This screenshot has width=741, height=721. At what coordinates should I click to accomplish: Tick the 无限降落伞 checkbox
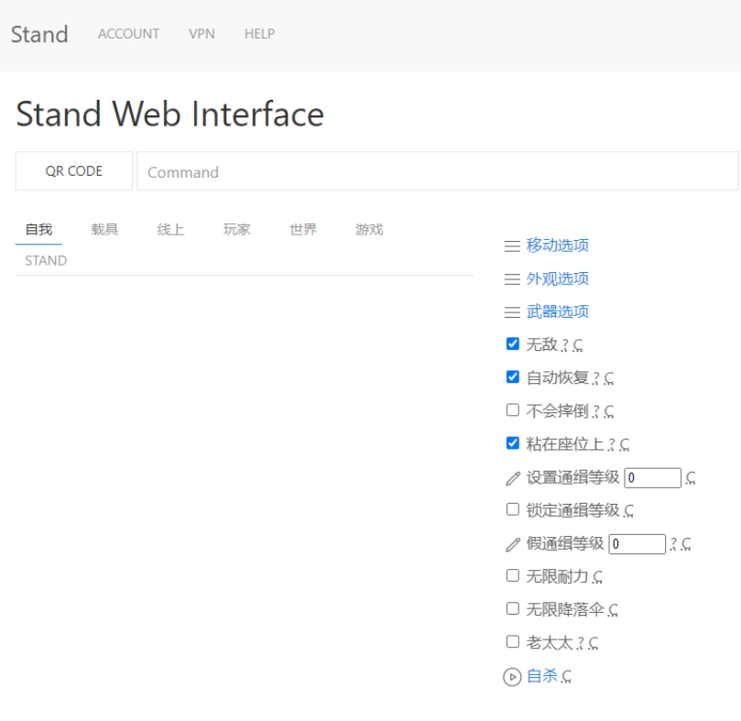pos(513,608)
